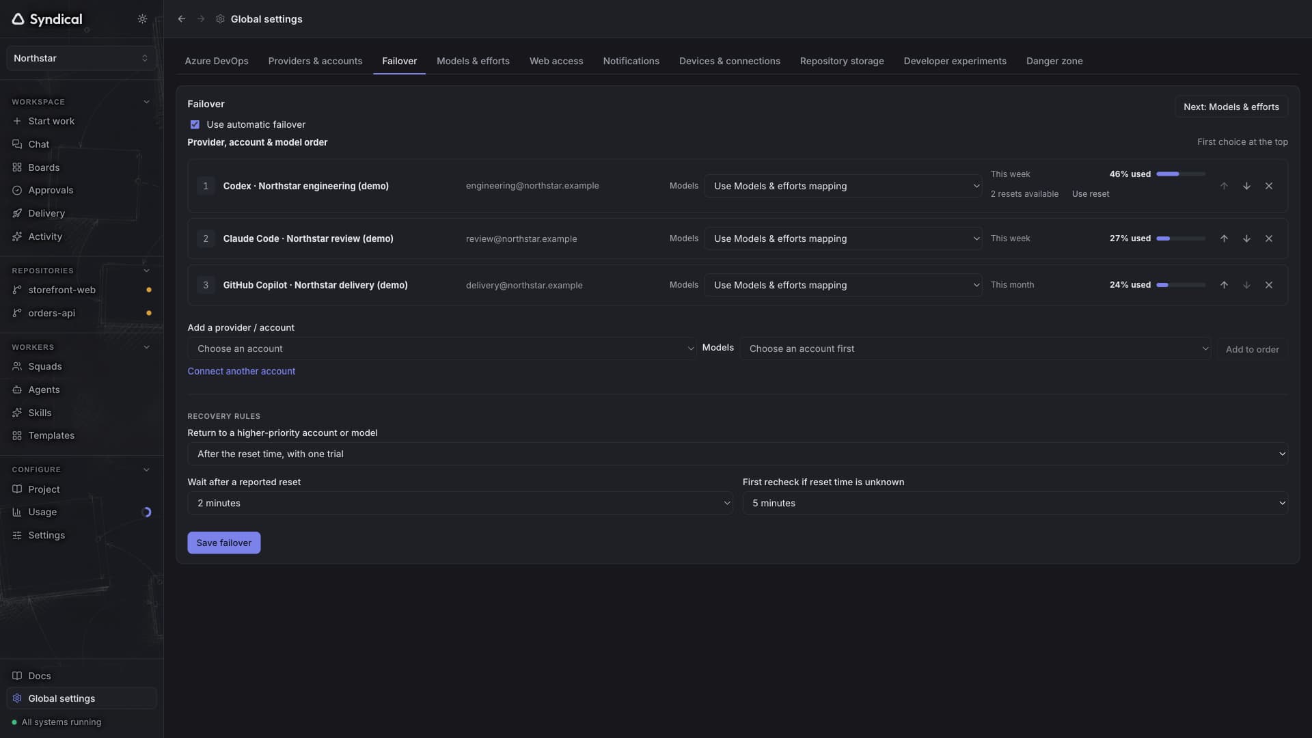1312x738 pixels.
Task: Click the Codex 46% used progress bar
Action: pos(1181,174)
